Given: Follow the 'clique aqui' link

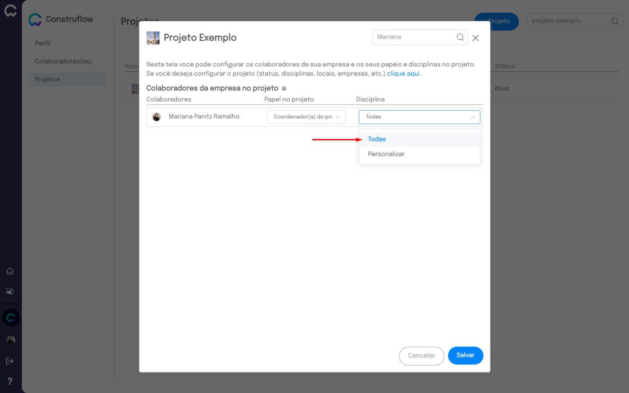Looking at the screenshot, I should pos(403,73).
